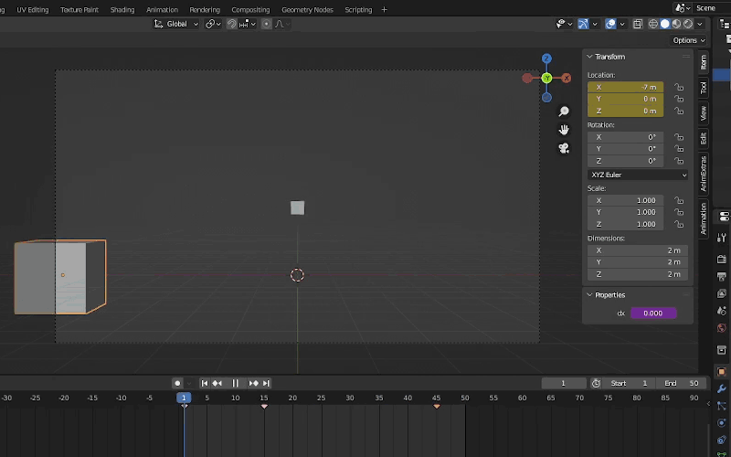Select solid viewport shading
Image resolution: width=731 pixels, height=457 pixels.
(665, 24)
